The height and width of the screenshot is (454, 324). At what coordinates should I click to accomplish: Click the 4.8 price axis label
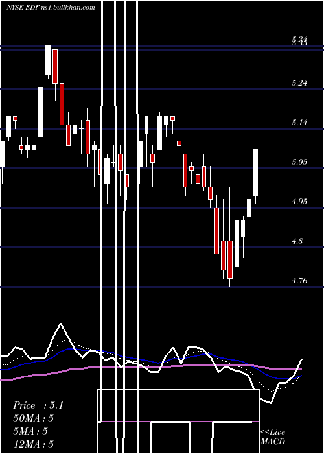coord(297,241)
